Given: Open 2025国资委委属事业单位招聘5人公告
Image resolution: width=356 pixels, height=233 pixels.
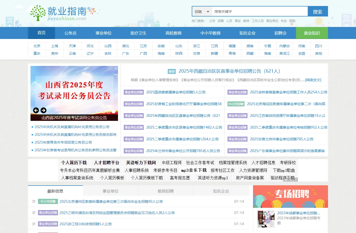Looking at the screenshot, I should 176,92.
